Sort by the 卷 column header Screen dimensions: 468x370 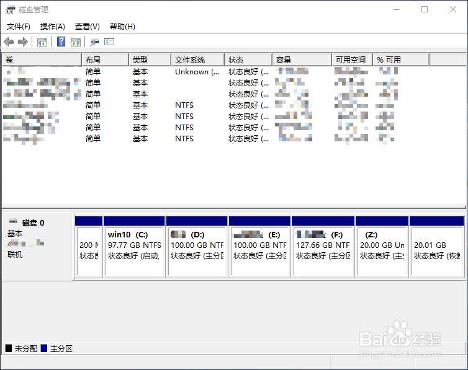42,60
